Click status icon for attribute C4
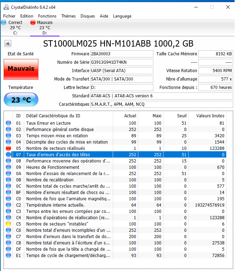Screen dimensions: 236x271 coord(8,217)
